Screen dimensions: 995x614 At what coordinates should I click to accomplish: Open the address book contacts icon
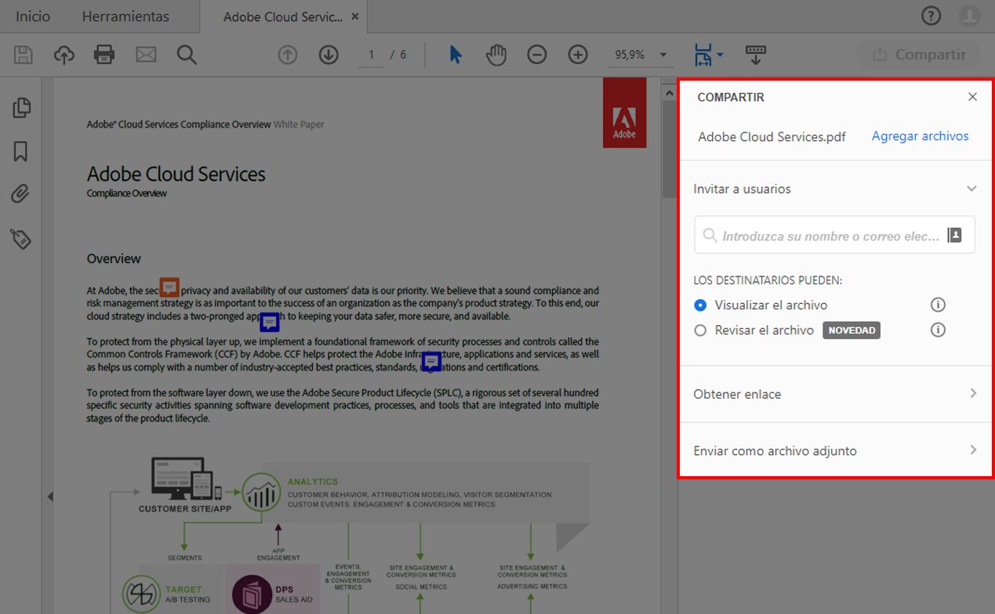click(x=954, y=235)
